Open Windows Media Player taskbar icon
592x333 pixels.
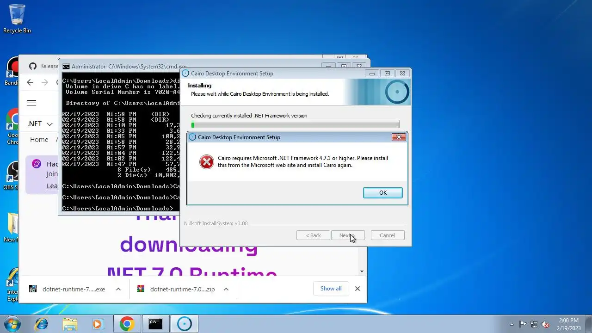click(98, 324)
